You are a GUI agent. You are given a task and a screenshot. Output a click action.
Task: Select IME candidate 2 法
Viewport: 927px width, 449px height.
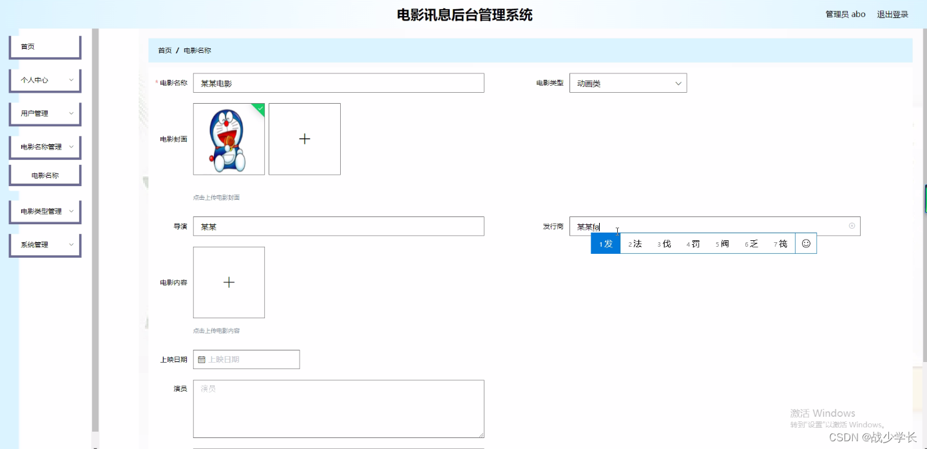[635, 244]
